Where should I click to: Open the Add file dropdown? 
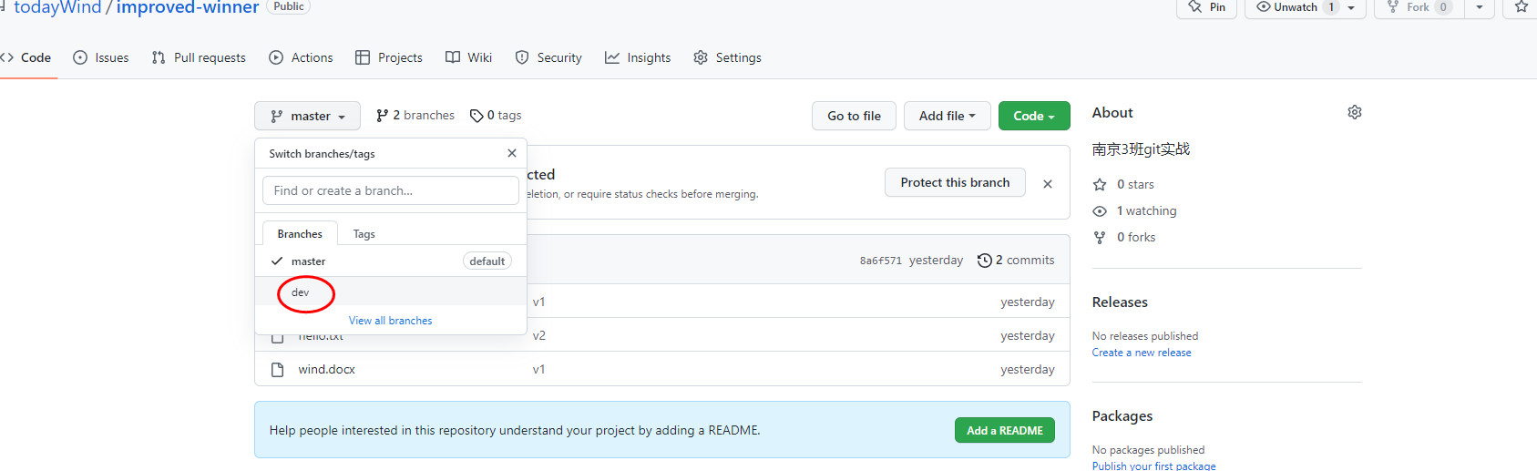947,116
